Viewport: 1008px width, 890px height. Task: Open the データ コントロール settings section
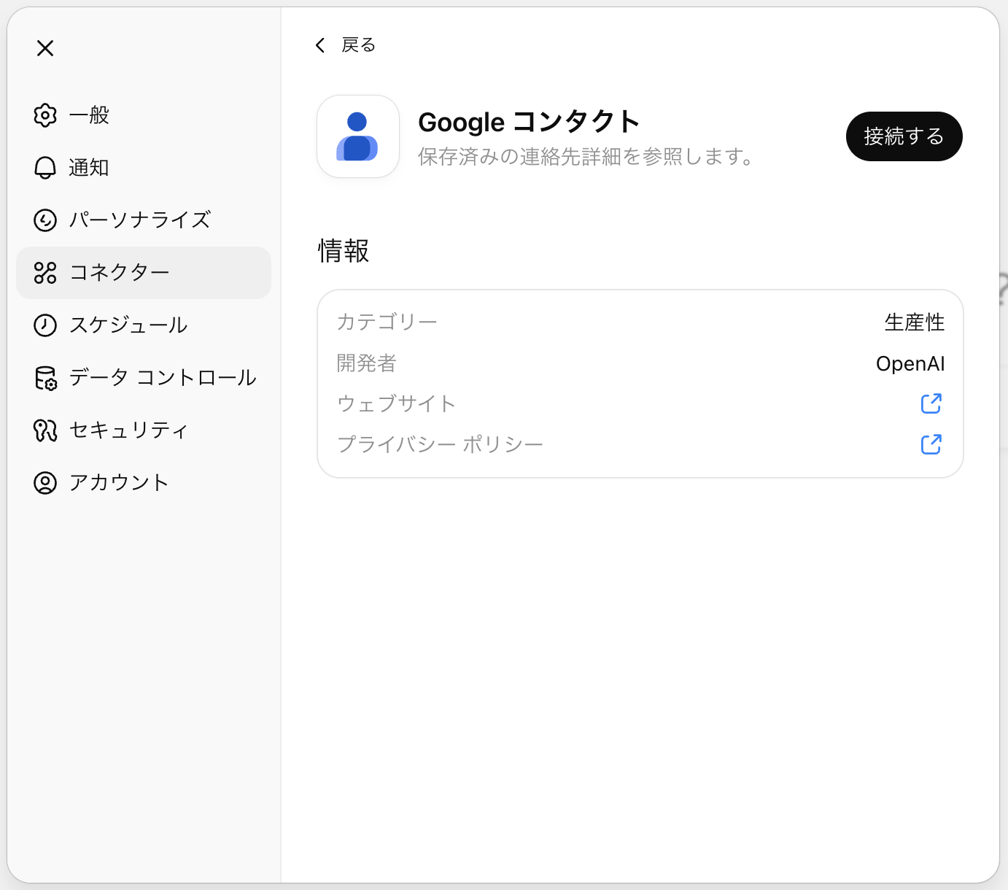[144, 378]
